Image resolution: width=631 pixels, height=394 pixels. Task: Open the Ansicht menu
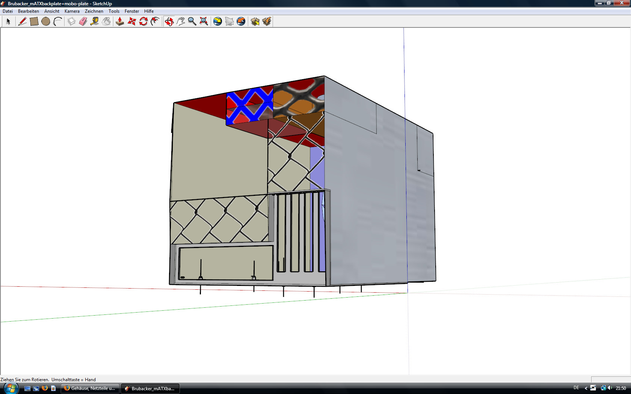(52, 11)
